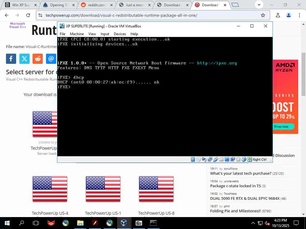The image size is (306, 229).
Task: Click the page vertical scrollbar thumb
Action: pos(303,74)
